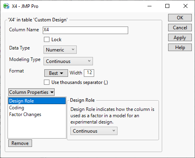
Task: Close the X4 JMP Pro dialog
Action: 186,6
